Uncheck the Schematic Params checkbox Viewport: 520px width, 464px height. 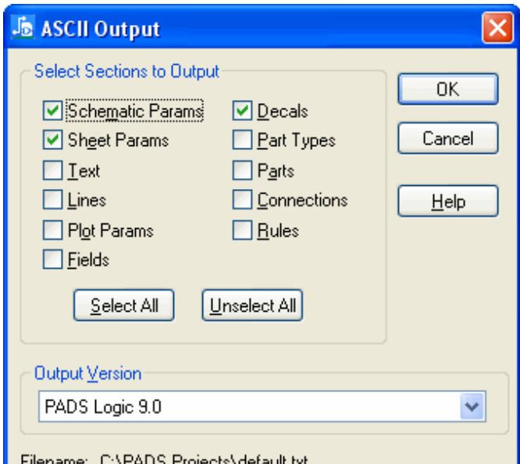click(x=53, y=112)
